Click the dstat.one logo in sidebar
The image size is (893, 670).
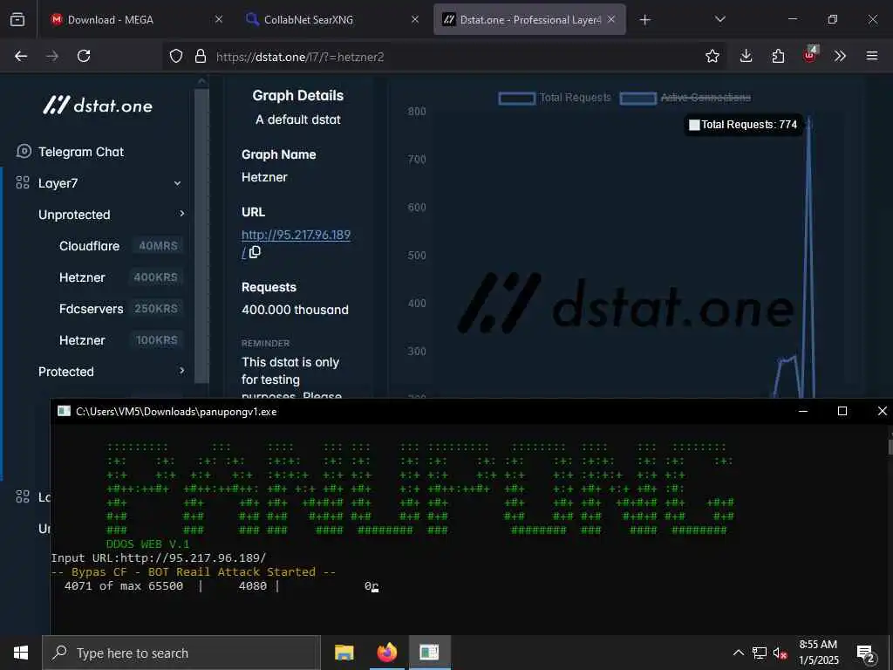(x=98, y=106)
